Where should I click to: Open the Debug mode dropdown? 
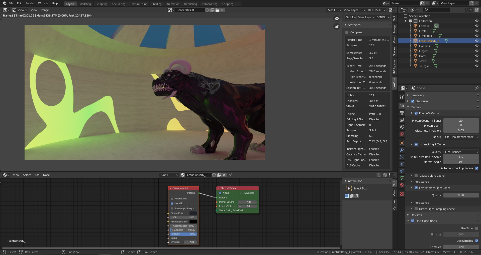point(461,137)
